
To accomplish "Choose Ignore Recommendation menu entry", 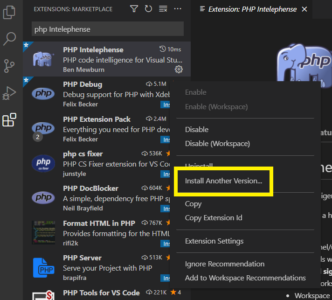I will click(x=245, y=264).
